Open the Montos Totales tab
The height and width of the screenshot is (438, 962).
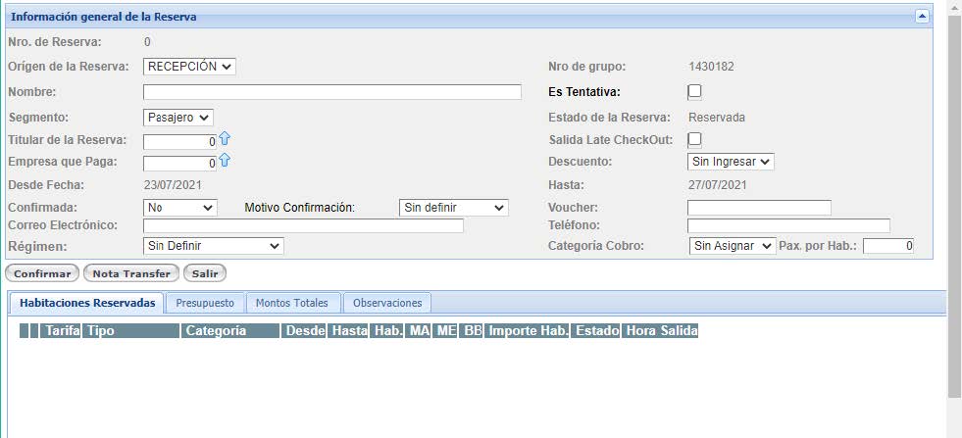tap(292, 303)
